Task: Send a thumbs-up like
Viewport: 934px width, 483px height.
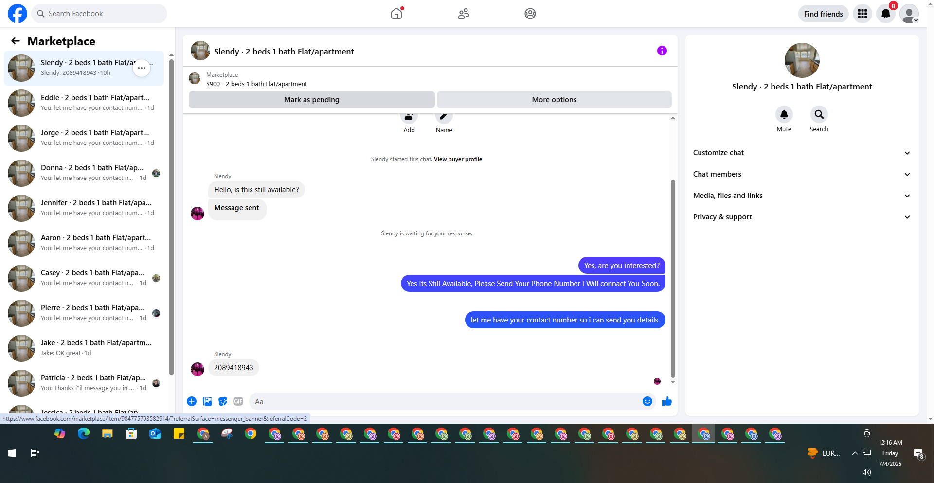Action: 667,401
